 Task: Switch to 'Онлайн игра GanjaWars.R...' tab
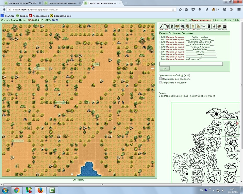tap(23, 3)
